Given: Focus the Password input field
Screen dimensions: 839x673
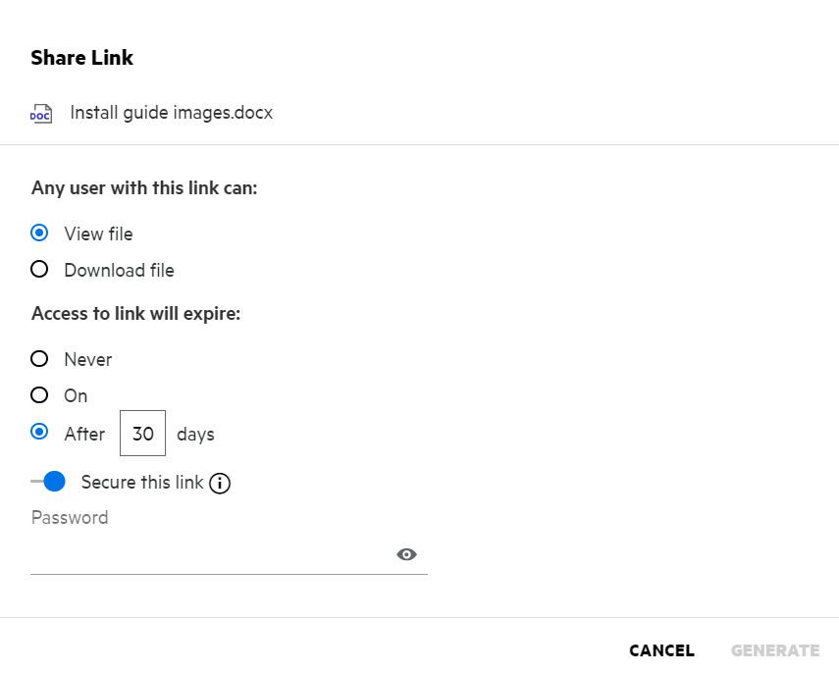Looking at the screenshot, I should pyautogui.click(x=211, y=555).
